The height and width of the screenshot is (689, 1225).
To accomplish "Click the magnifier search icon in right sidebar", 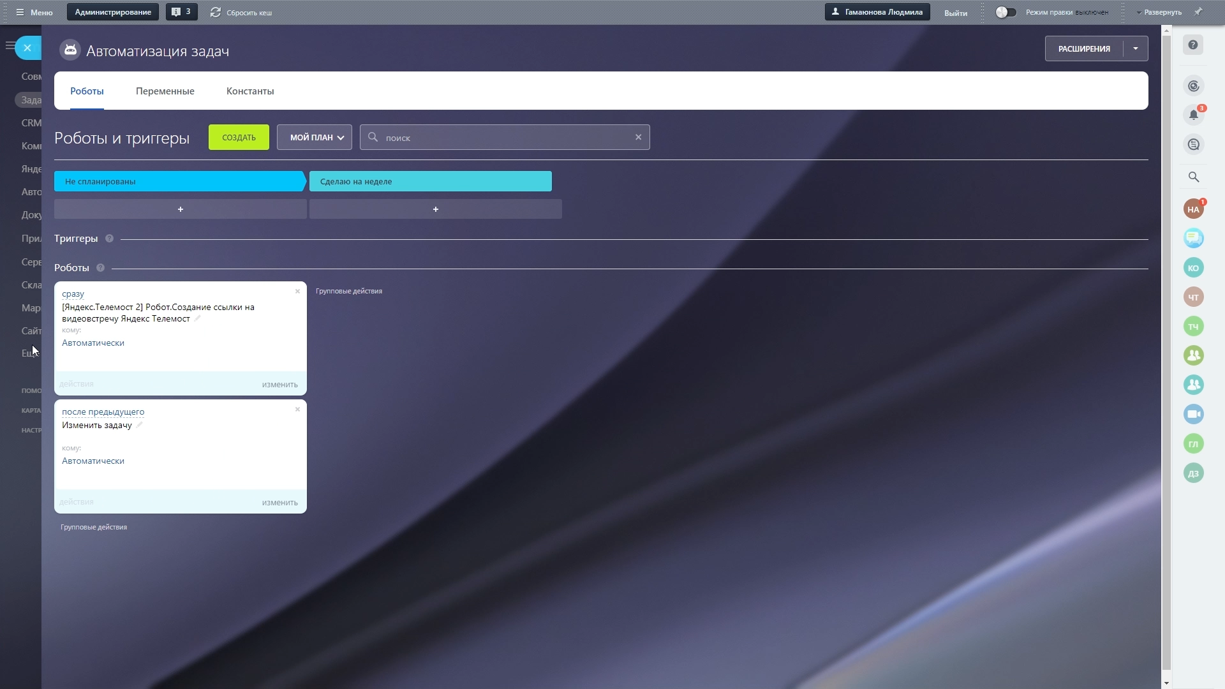I will (x=1193, y=177).
